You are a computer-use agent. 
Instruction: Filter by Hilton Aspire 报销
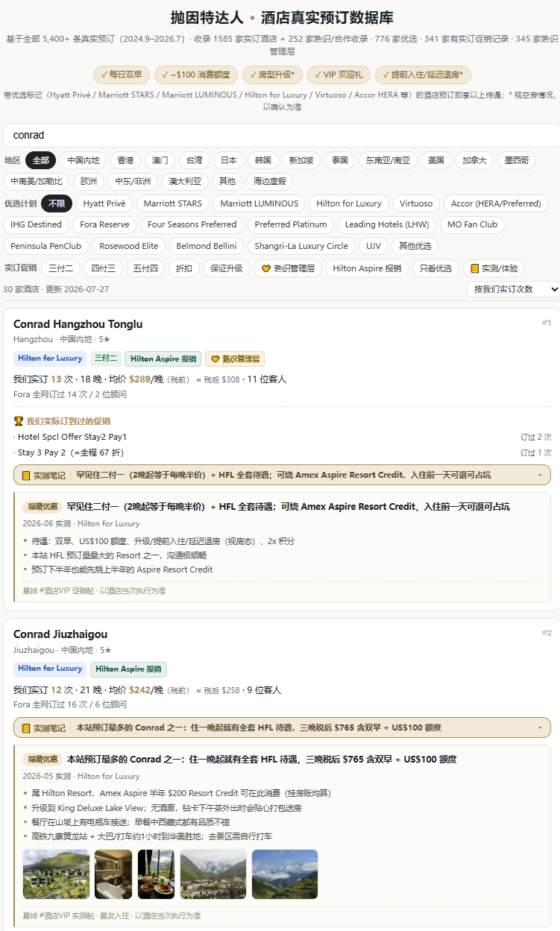point(367,268)
